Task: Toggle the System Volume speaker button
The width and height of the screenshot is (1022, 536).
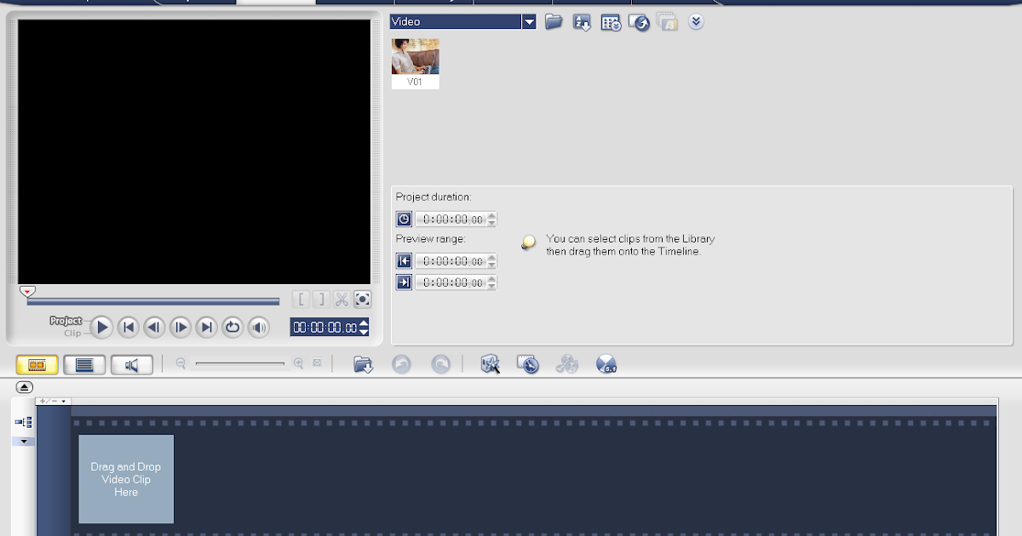Action: pyautogui.click(x=259, y=327)
